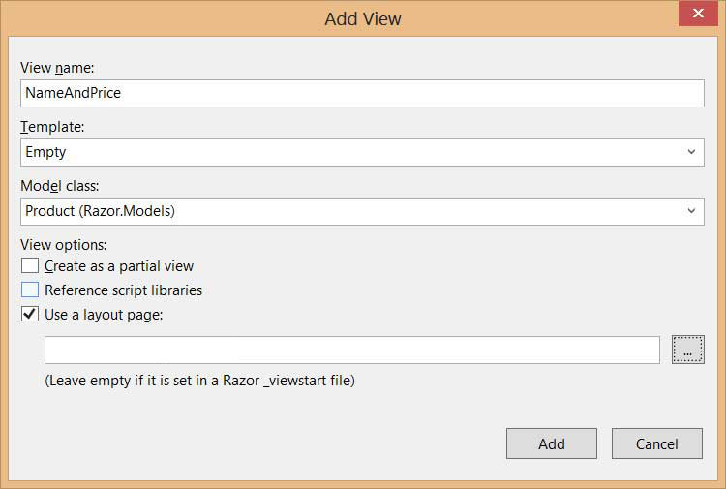Open the Template dropdown list
Screen dimensions: 726x489
pyautogui.click(x=362, y=152)
